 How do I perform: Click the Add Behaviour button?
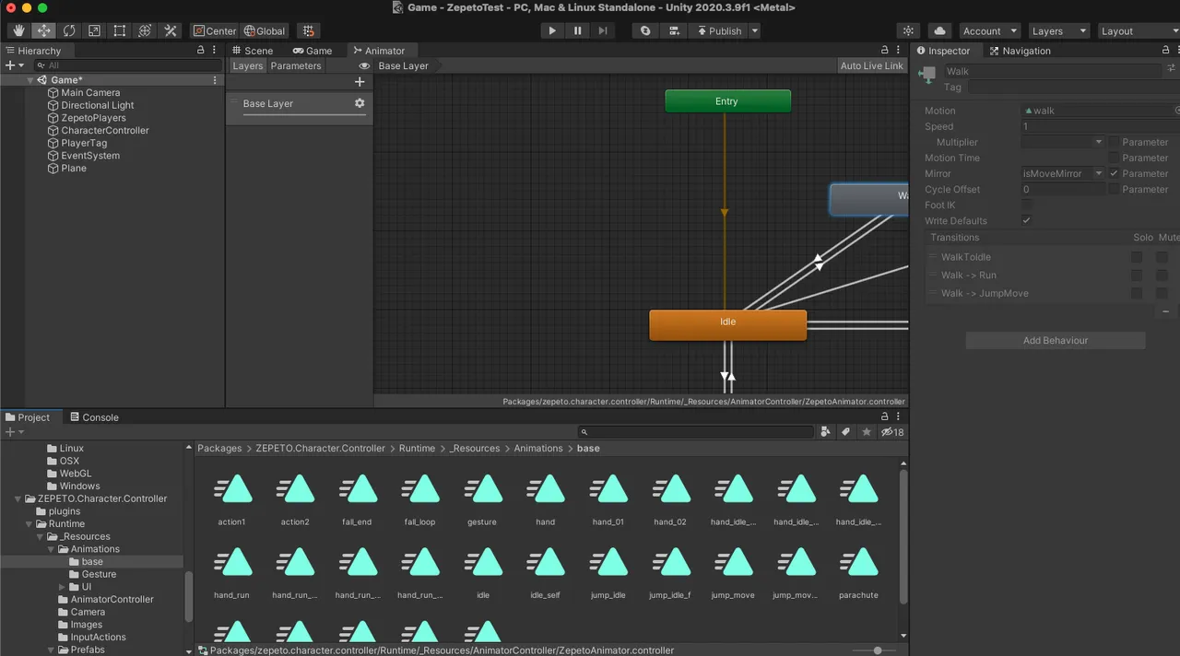1055,340
